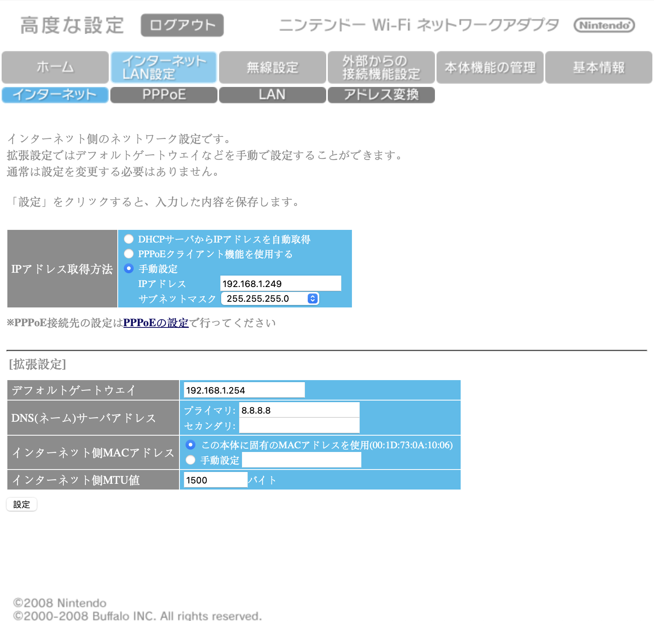
Task: Open the 外部からの接続機能設定 tab
Action: (x=381, y=67)
